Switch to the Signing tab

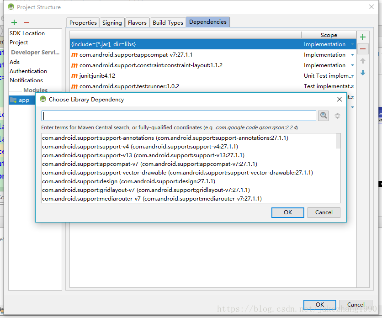click(112, 23)
